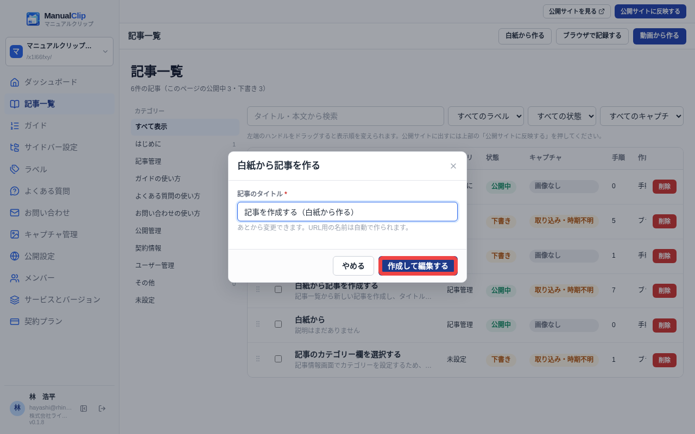Select すべて表示 category
This screenshot has height=434, width=695.
[x=185, y=127]
